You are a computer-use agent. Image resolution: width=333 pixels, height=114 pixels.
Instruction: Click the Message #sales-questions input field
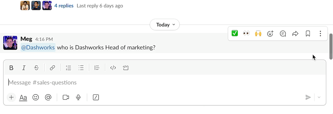pyautogui.click(x=164, y=82)
